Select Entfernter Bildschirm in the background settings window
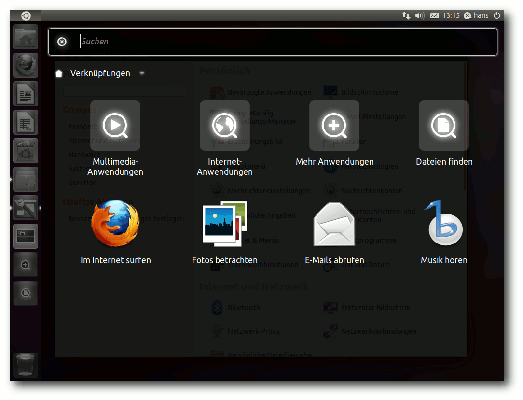Viewport: 523px width, 400px height. (x=367, y=308)
